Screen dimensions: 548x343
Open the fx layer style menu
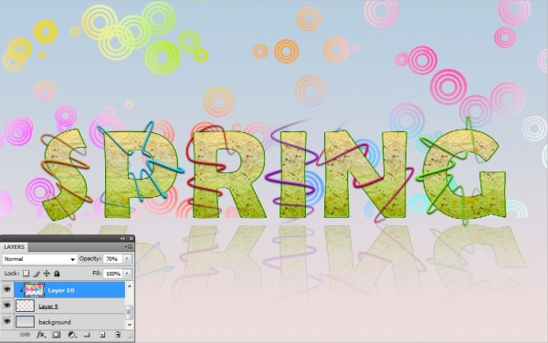coord(41,335)
